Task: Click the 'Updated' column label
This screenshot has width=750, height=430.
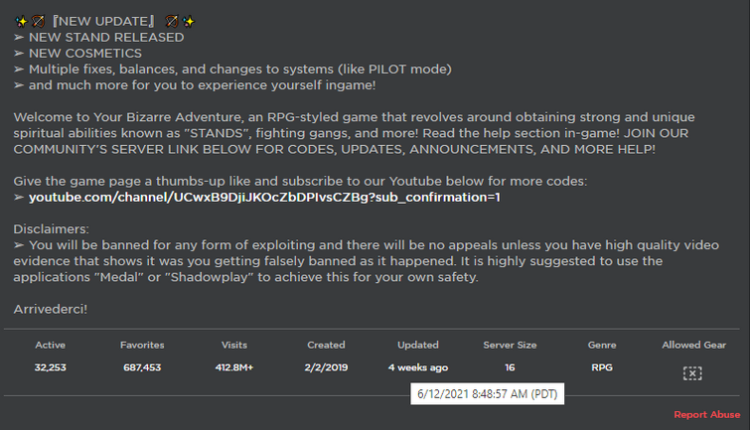Action: pyautogui.click(x=417, y=345)
